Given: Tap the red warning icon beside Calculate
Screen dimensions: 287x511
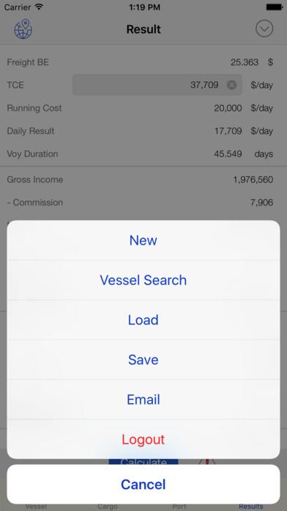Looking at the screenshot, I should pos(206,462).
